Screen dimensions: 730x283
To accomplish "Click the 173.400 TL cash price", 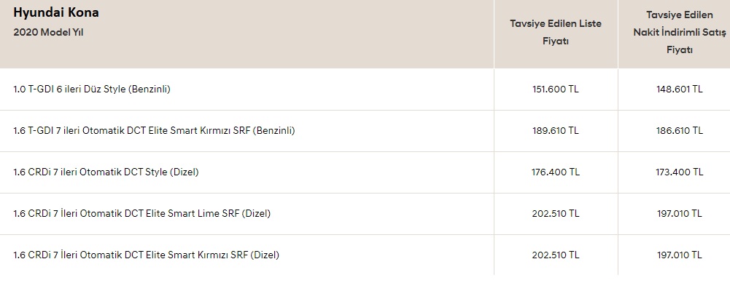I will tap(679, 172).
